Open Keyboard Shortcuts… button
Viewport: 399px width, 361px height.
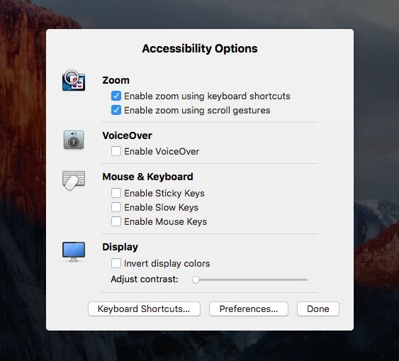point(144,309)
